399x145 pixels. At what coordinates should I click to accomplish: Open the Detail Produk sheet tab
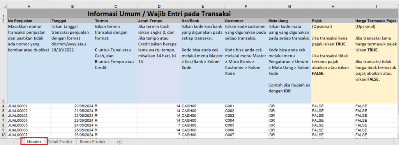click(x=60, y=142)
